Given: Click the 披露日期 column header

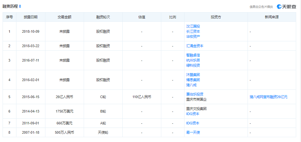Looking at the screenshot, I should click(31, 17).
